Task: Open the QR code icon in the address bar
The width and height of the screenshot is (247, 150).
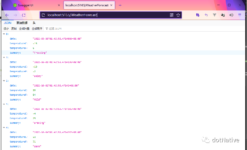Action: [172, 15]
